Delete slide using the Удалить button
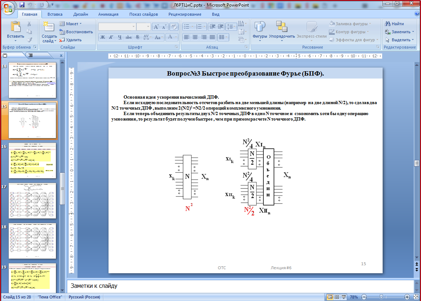The height and width of the screenshot is (301, 421). (x=71, y=40)
